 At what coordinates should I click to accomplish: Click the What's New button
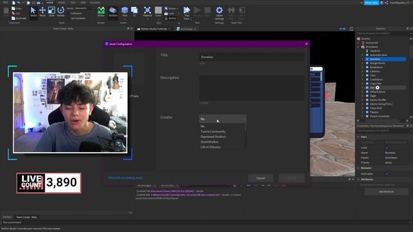point(372,3)
